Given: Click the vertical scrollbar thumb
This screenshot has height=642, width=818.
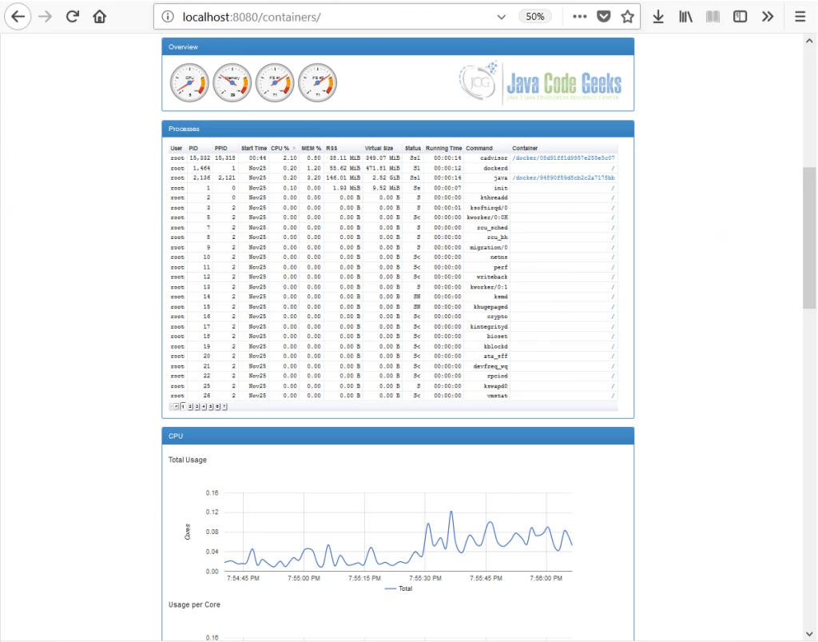Looking at the screenshot, I should coord(809,237).
